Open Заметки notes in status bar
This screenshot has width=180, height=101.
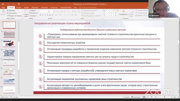coord(126,97)
